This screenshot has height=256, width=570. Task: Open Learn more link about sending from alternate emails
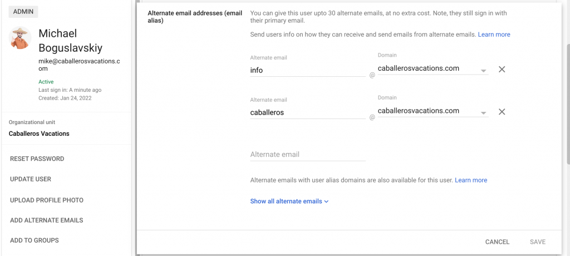494,35
